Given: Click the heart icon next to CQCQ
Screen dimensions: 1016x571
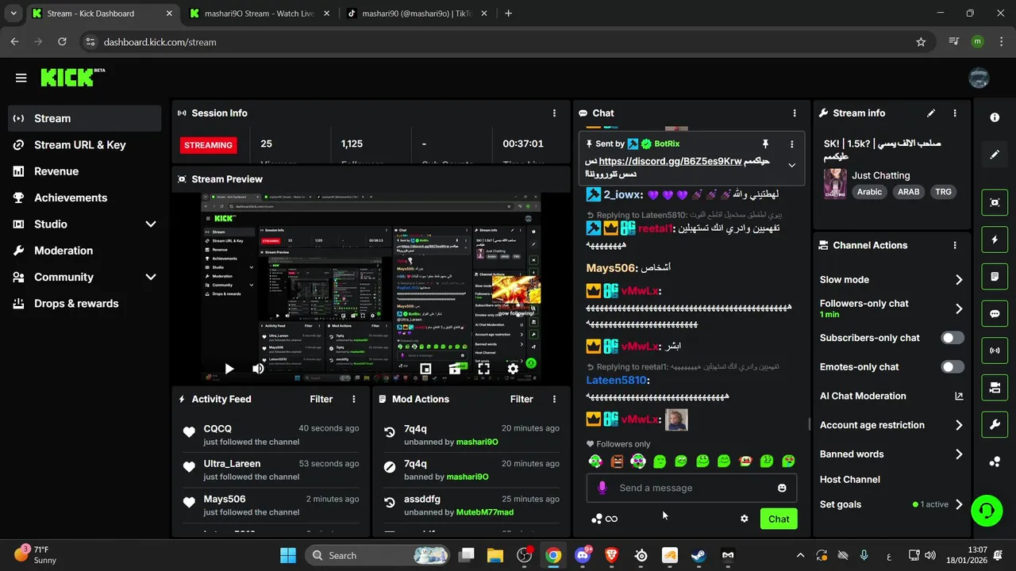Looking at the screenshot, I should click(x=189, y=432).
